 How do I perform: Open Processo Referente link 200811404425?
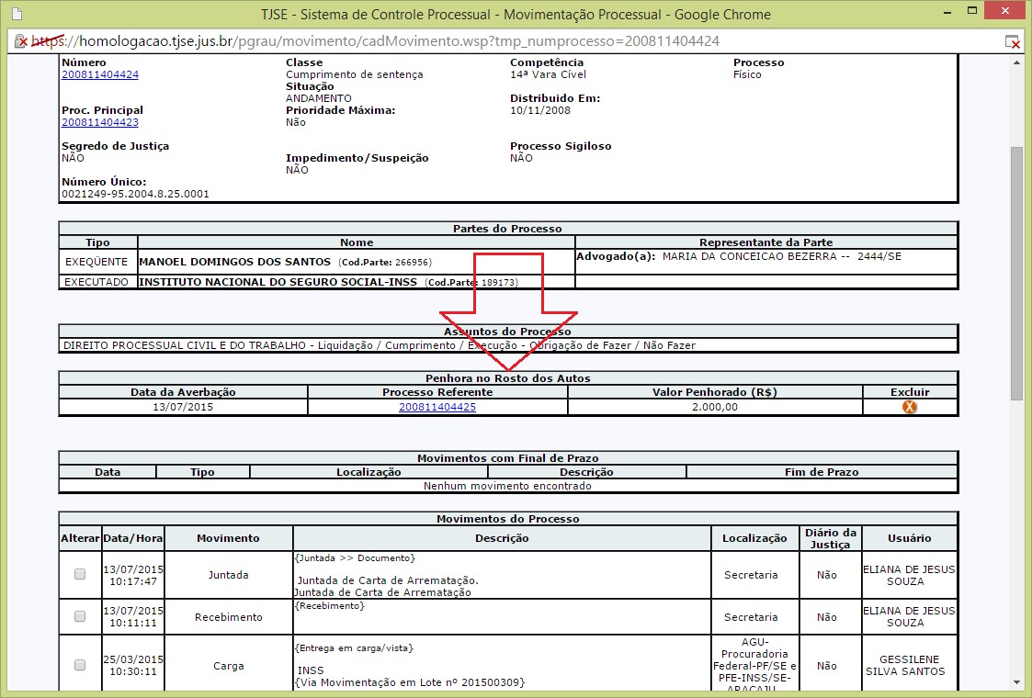437,407
